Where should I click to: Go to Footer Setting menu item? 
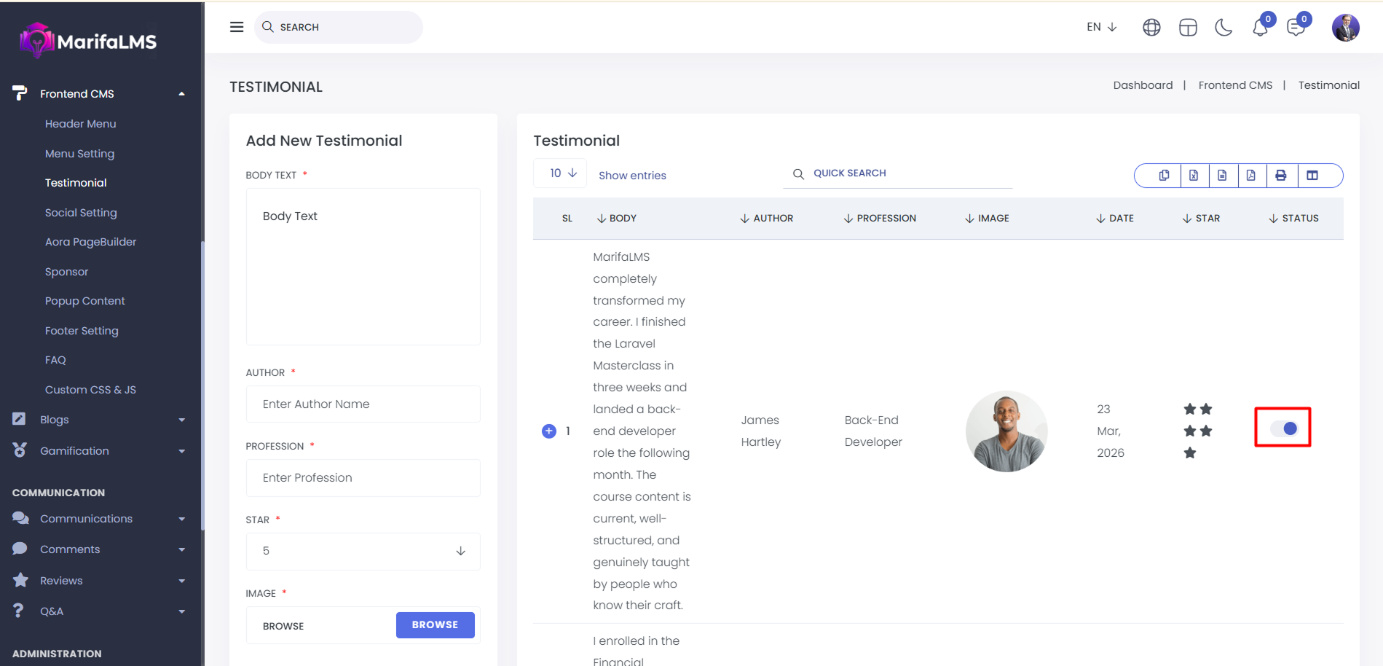pos(82,331)
